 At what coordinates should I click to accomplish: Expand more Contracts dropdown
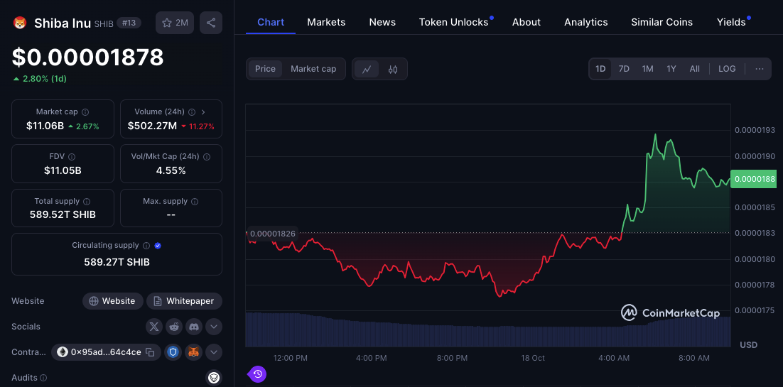(214, 352)
